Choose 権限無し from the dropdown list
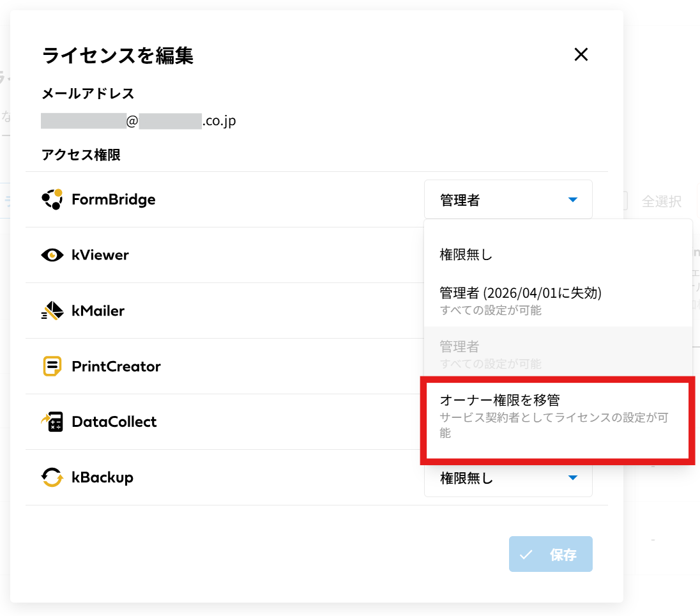The height and width of the screenshot is (616, 700). 466,255
